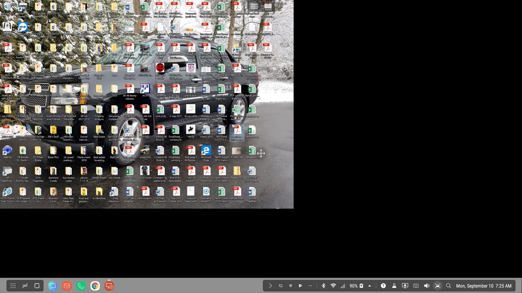Show recent apps in the taskbar
The height and width of the screenshot is (293, 522).
pyautogui.click(x=25, y=286)
